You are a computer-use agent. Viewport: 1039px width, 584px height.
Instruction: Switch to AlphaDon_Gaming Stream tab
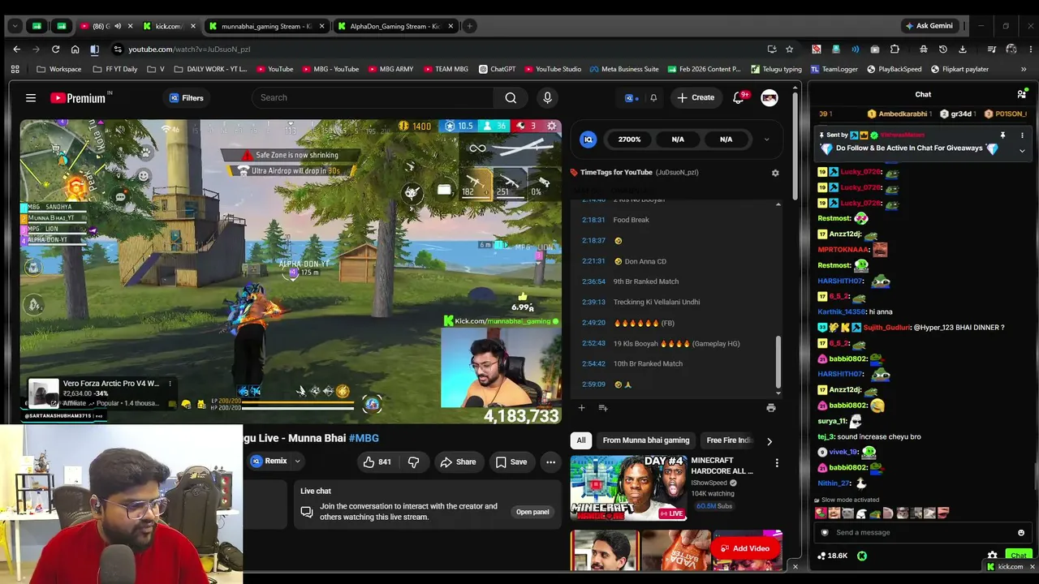394,26
